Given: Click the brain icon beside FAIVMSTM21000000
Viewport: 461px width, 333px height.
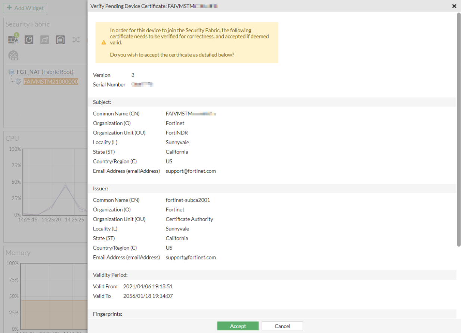Looking at the screenshot, I should [x=19, y=81].
